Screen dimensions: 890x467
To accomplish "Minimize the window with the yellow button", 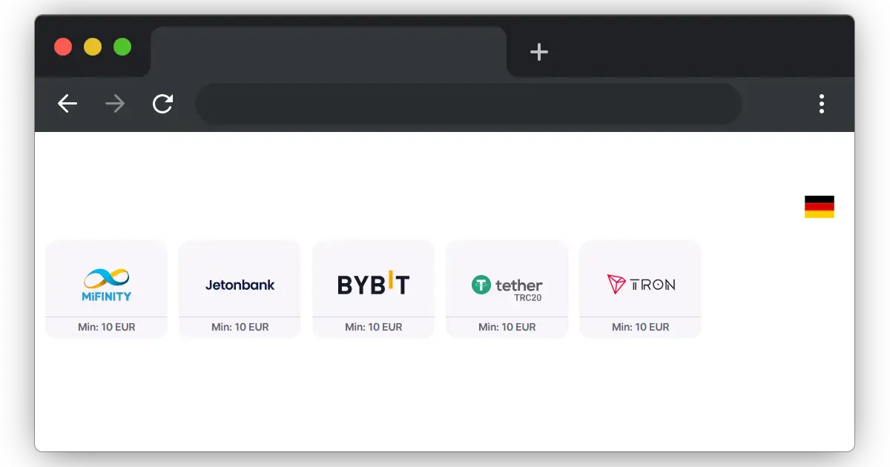I will tap(93, 47).
